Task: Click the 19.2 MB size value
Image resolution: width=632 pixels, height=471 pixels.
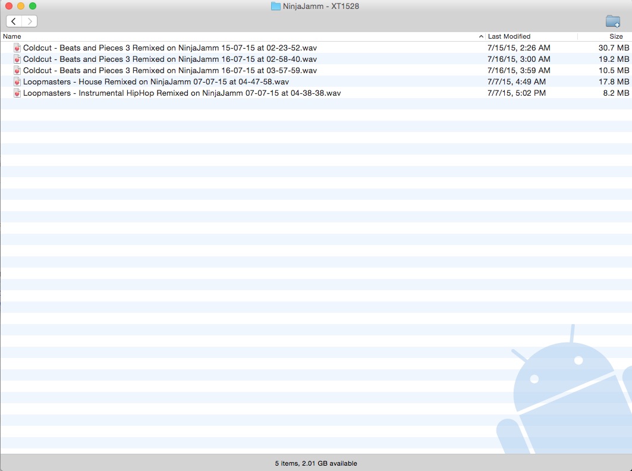Action: pos(614,59)
